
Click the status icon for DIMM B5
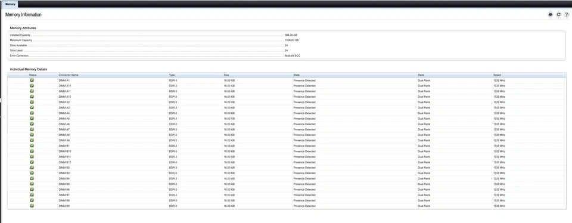(32, 184)
